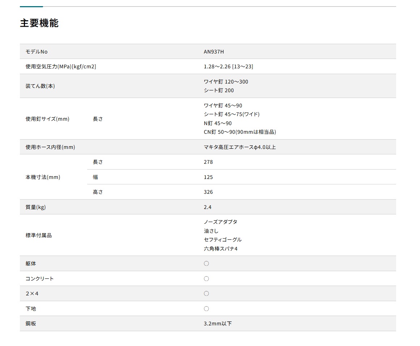This screenshot has width=420, height=346.
Task: Click the 主要機能 section heading
Action: [39, 23]
